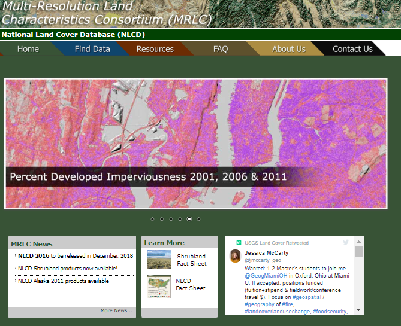Select the third carousel slide dot
The height and width of the screenshot is (326, 401).
[x=171, y=219]
